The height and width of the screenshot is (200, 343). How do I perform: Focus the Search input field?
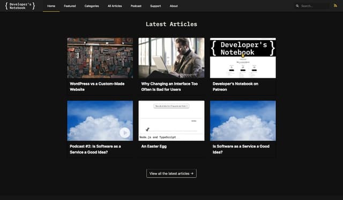(x=315, y=6)
